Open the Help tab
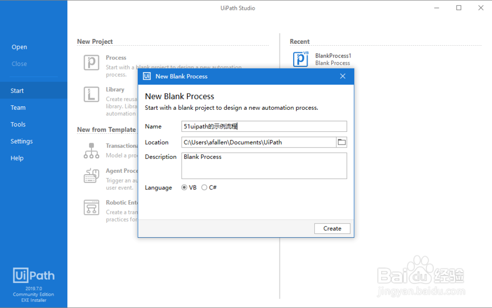Viewport: 492px width, 308px height. pos(17,158)
